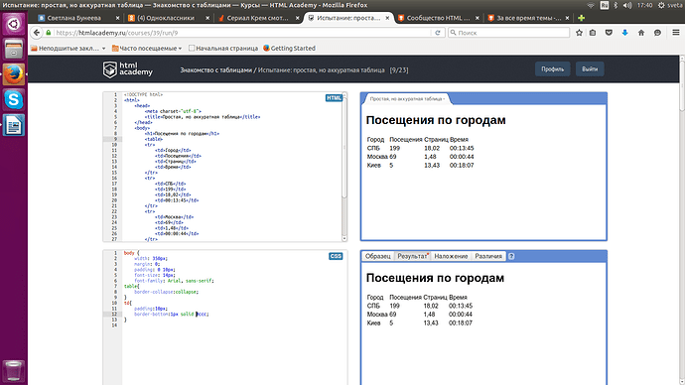Select the Наложение preview tab
The width and height of the screenshot is (685, 385).
tap(451, 256)
